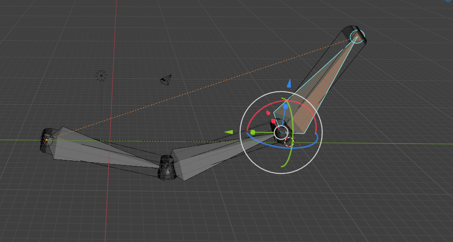The height and width of the screenshot is (242, 453).
Task: Click the red-white dashed 3D cursor
Action: click(x=289, y=142)
